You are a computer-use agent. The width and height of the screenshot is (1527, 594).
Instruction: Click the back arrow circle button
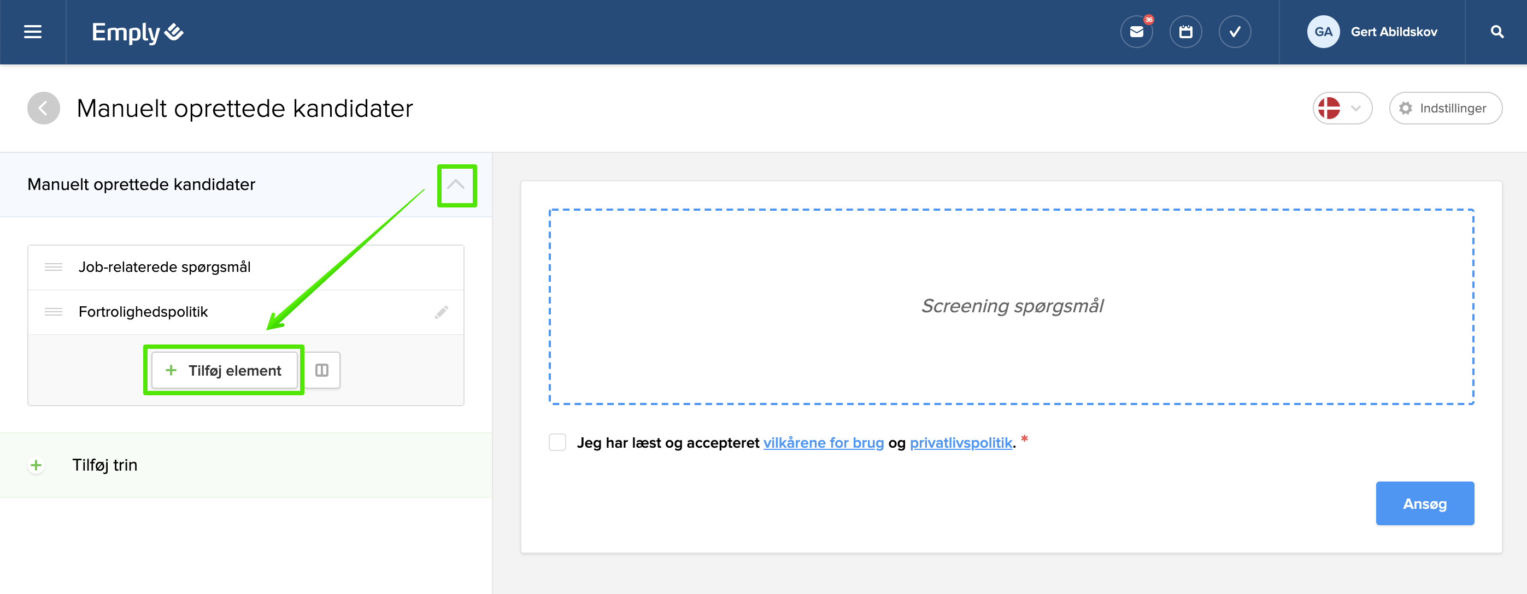tap(43, 109)
